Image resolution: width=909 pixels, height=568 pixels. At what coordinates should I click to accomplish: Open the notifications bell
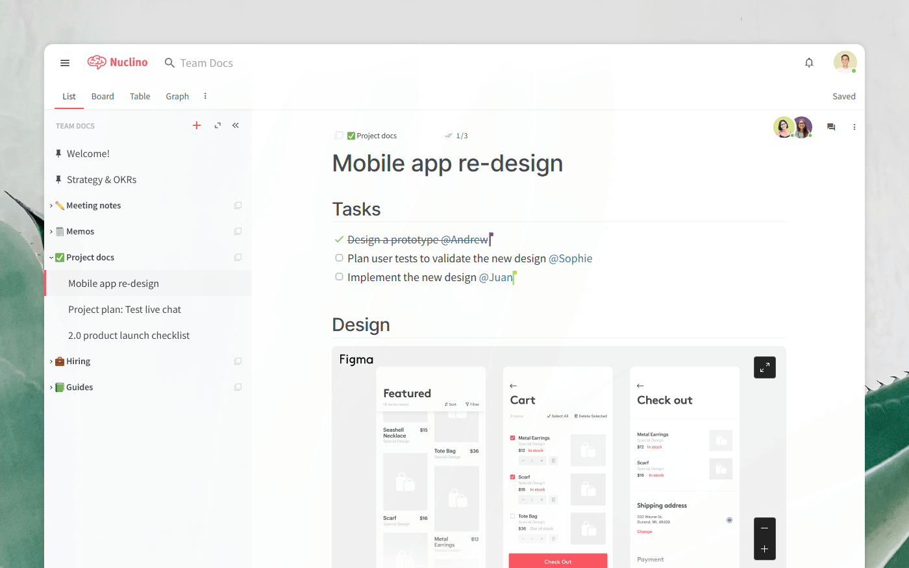[x=809, y=63]
